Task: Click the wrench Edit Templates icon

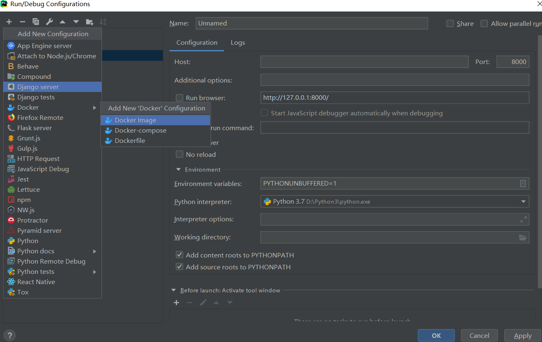Action: [49, 22]
